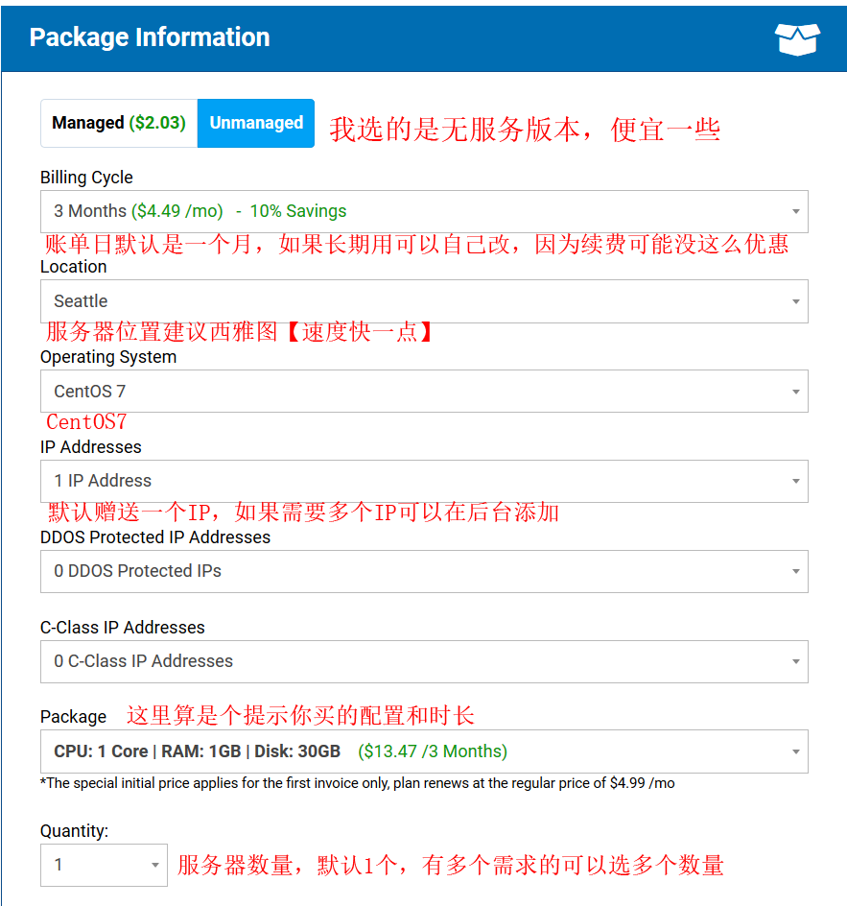This screenshot has width=847, height=906.
Task: Click the Operating System caret arrow
Action: pos(795,393)
